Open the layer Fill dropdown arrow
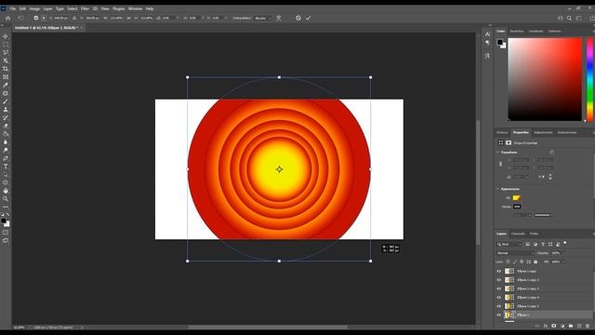This screenshot has width=595, height=335. point(563,261)
